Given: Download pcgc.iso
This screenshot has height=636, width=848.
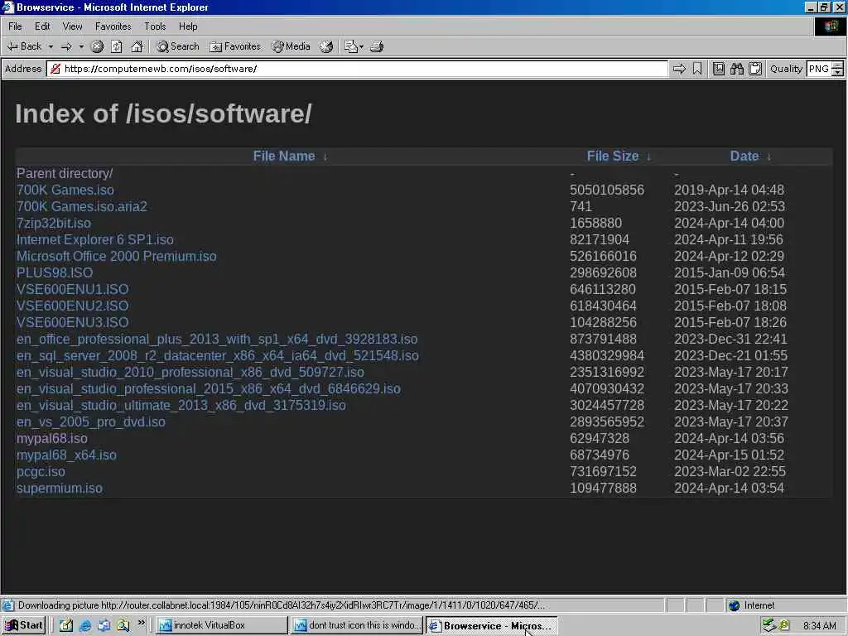Looking at the screenshot, I should point(41,471).
